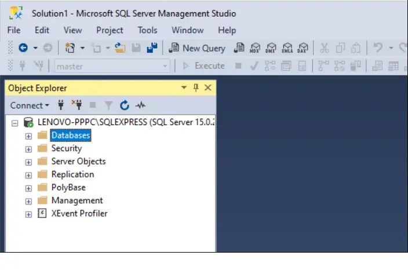Open Object Explorer window position dropdown

tap(184, 87)
